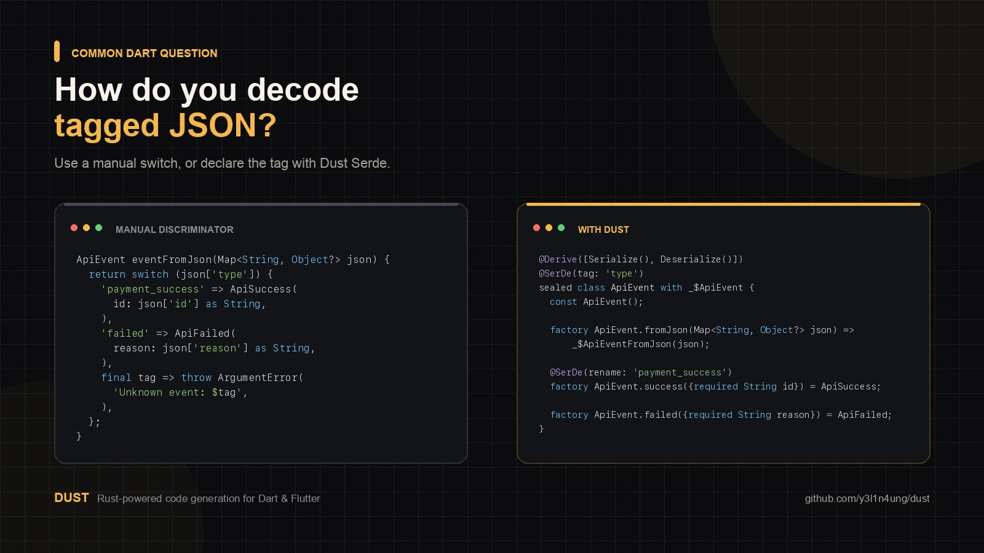
Task: Click the 'ApiEvent eventFromJson' function signature line
Action: (233, 260)
